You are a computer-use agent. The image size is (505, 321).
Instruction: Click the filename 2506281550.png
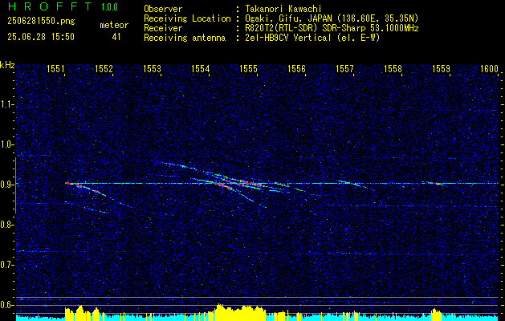pyautogui.click(x=41, y=22)
